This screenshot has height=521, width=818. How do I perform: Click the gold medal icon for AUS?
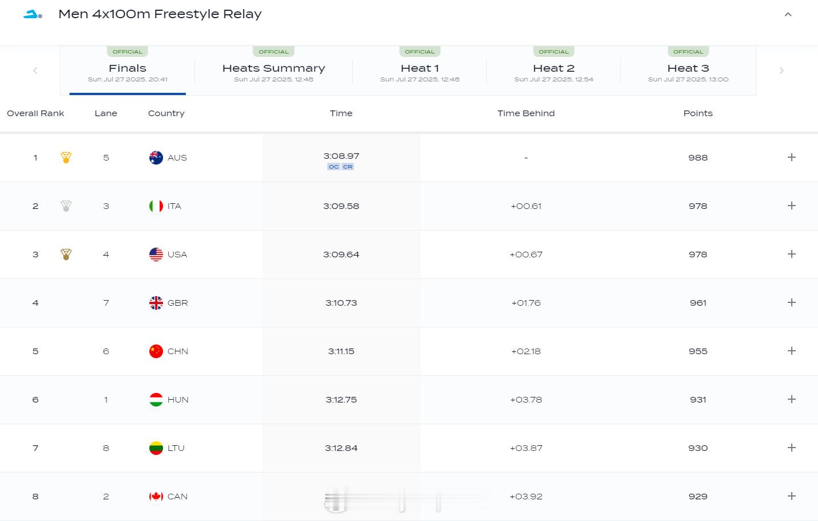click(x=66, y=158)
